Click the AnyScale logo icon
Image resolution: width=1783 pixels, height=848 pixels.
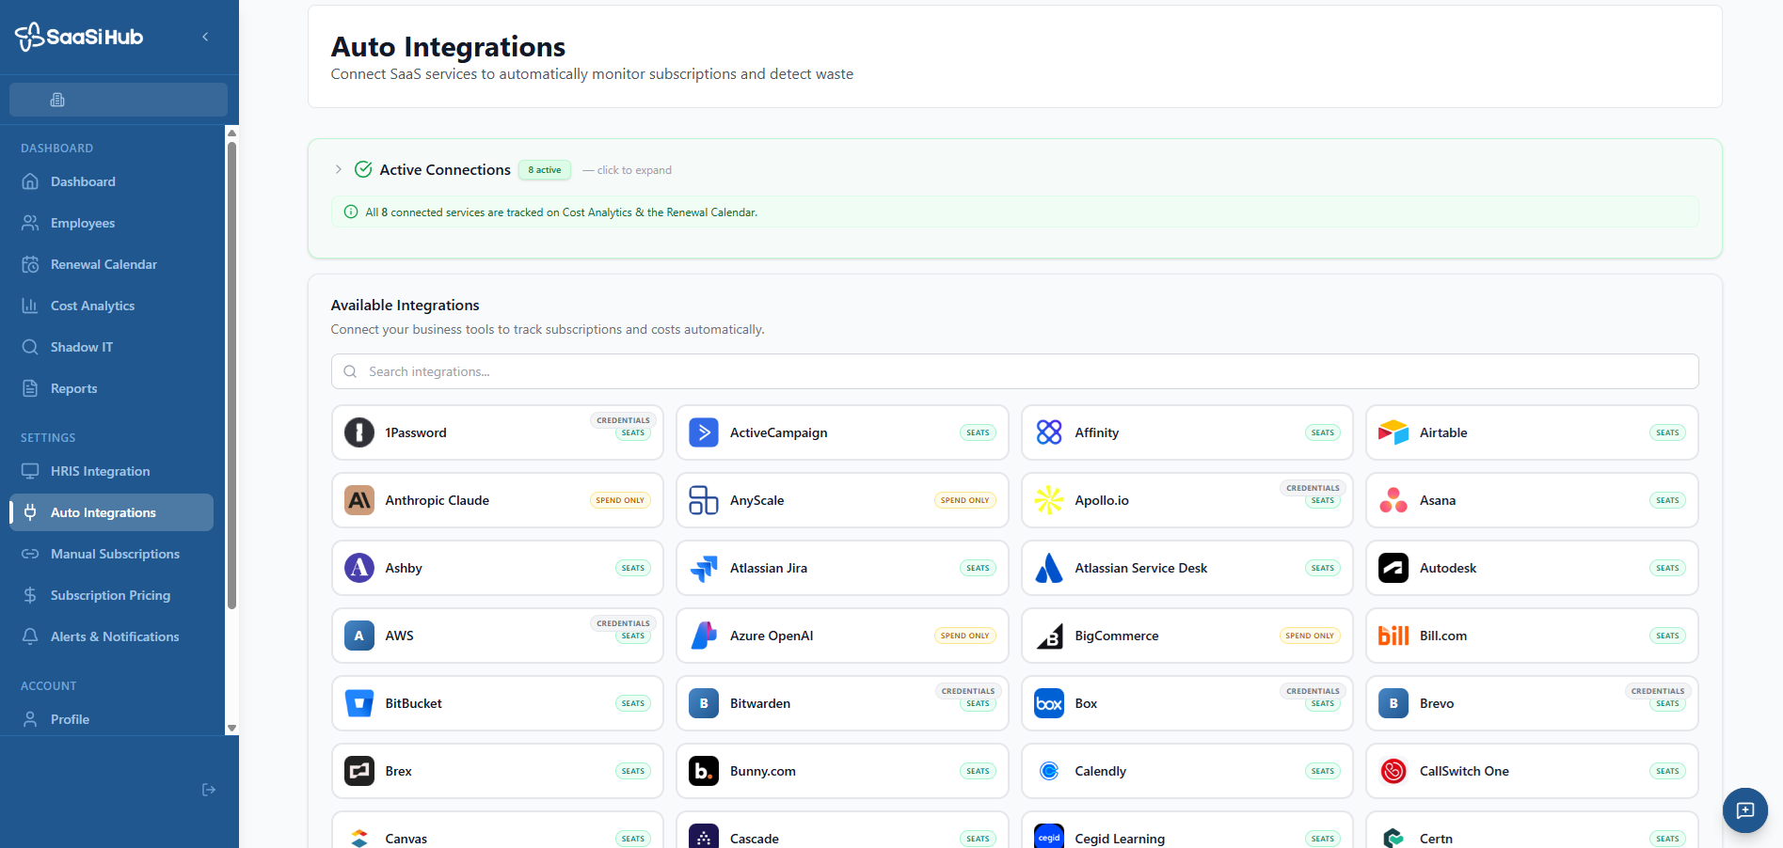(704, 500)
